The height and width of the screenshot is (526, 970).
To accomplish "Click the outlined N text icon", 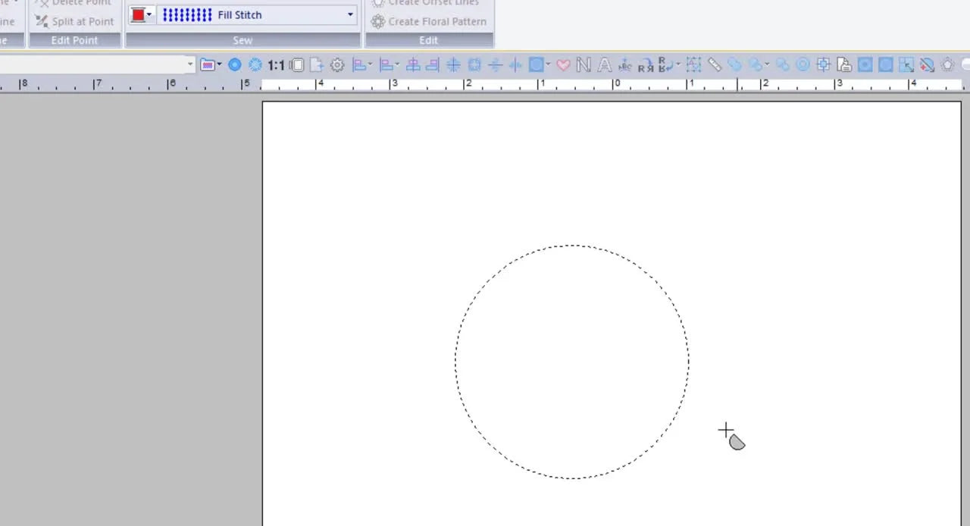I will click(x=584, y=65).
